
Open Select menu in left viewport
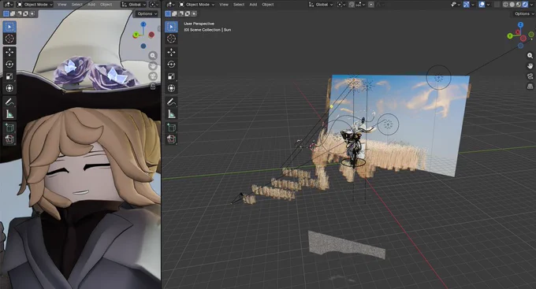point(77,5)
